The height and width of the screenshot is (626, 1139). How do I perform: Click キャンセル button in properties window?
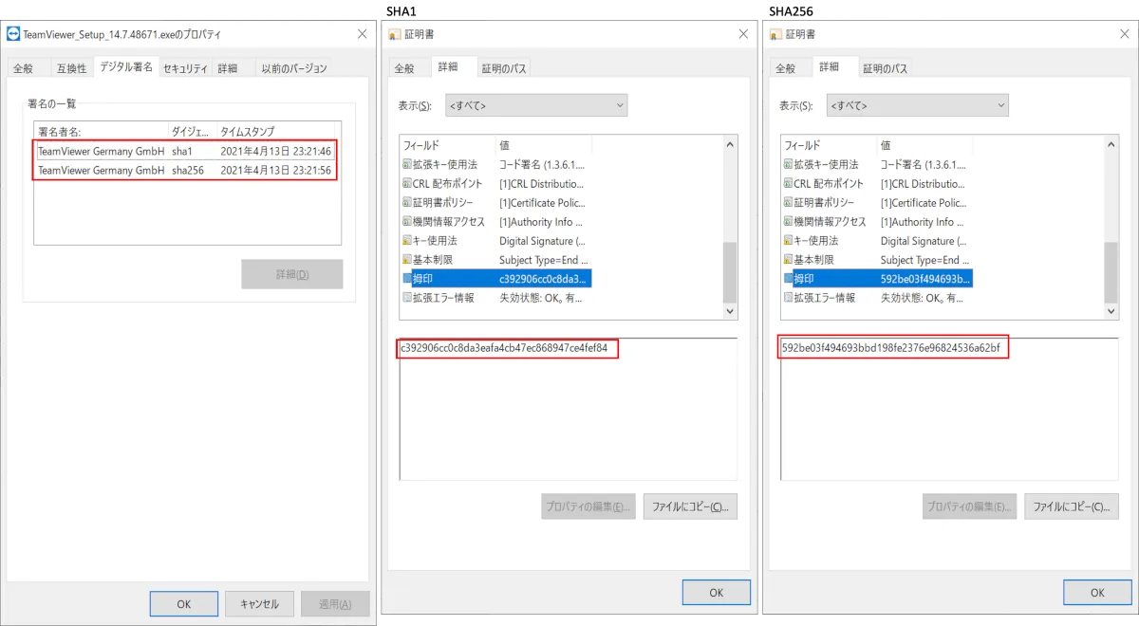259,604
